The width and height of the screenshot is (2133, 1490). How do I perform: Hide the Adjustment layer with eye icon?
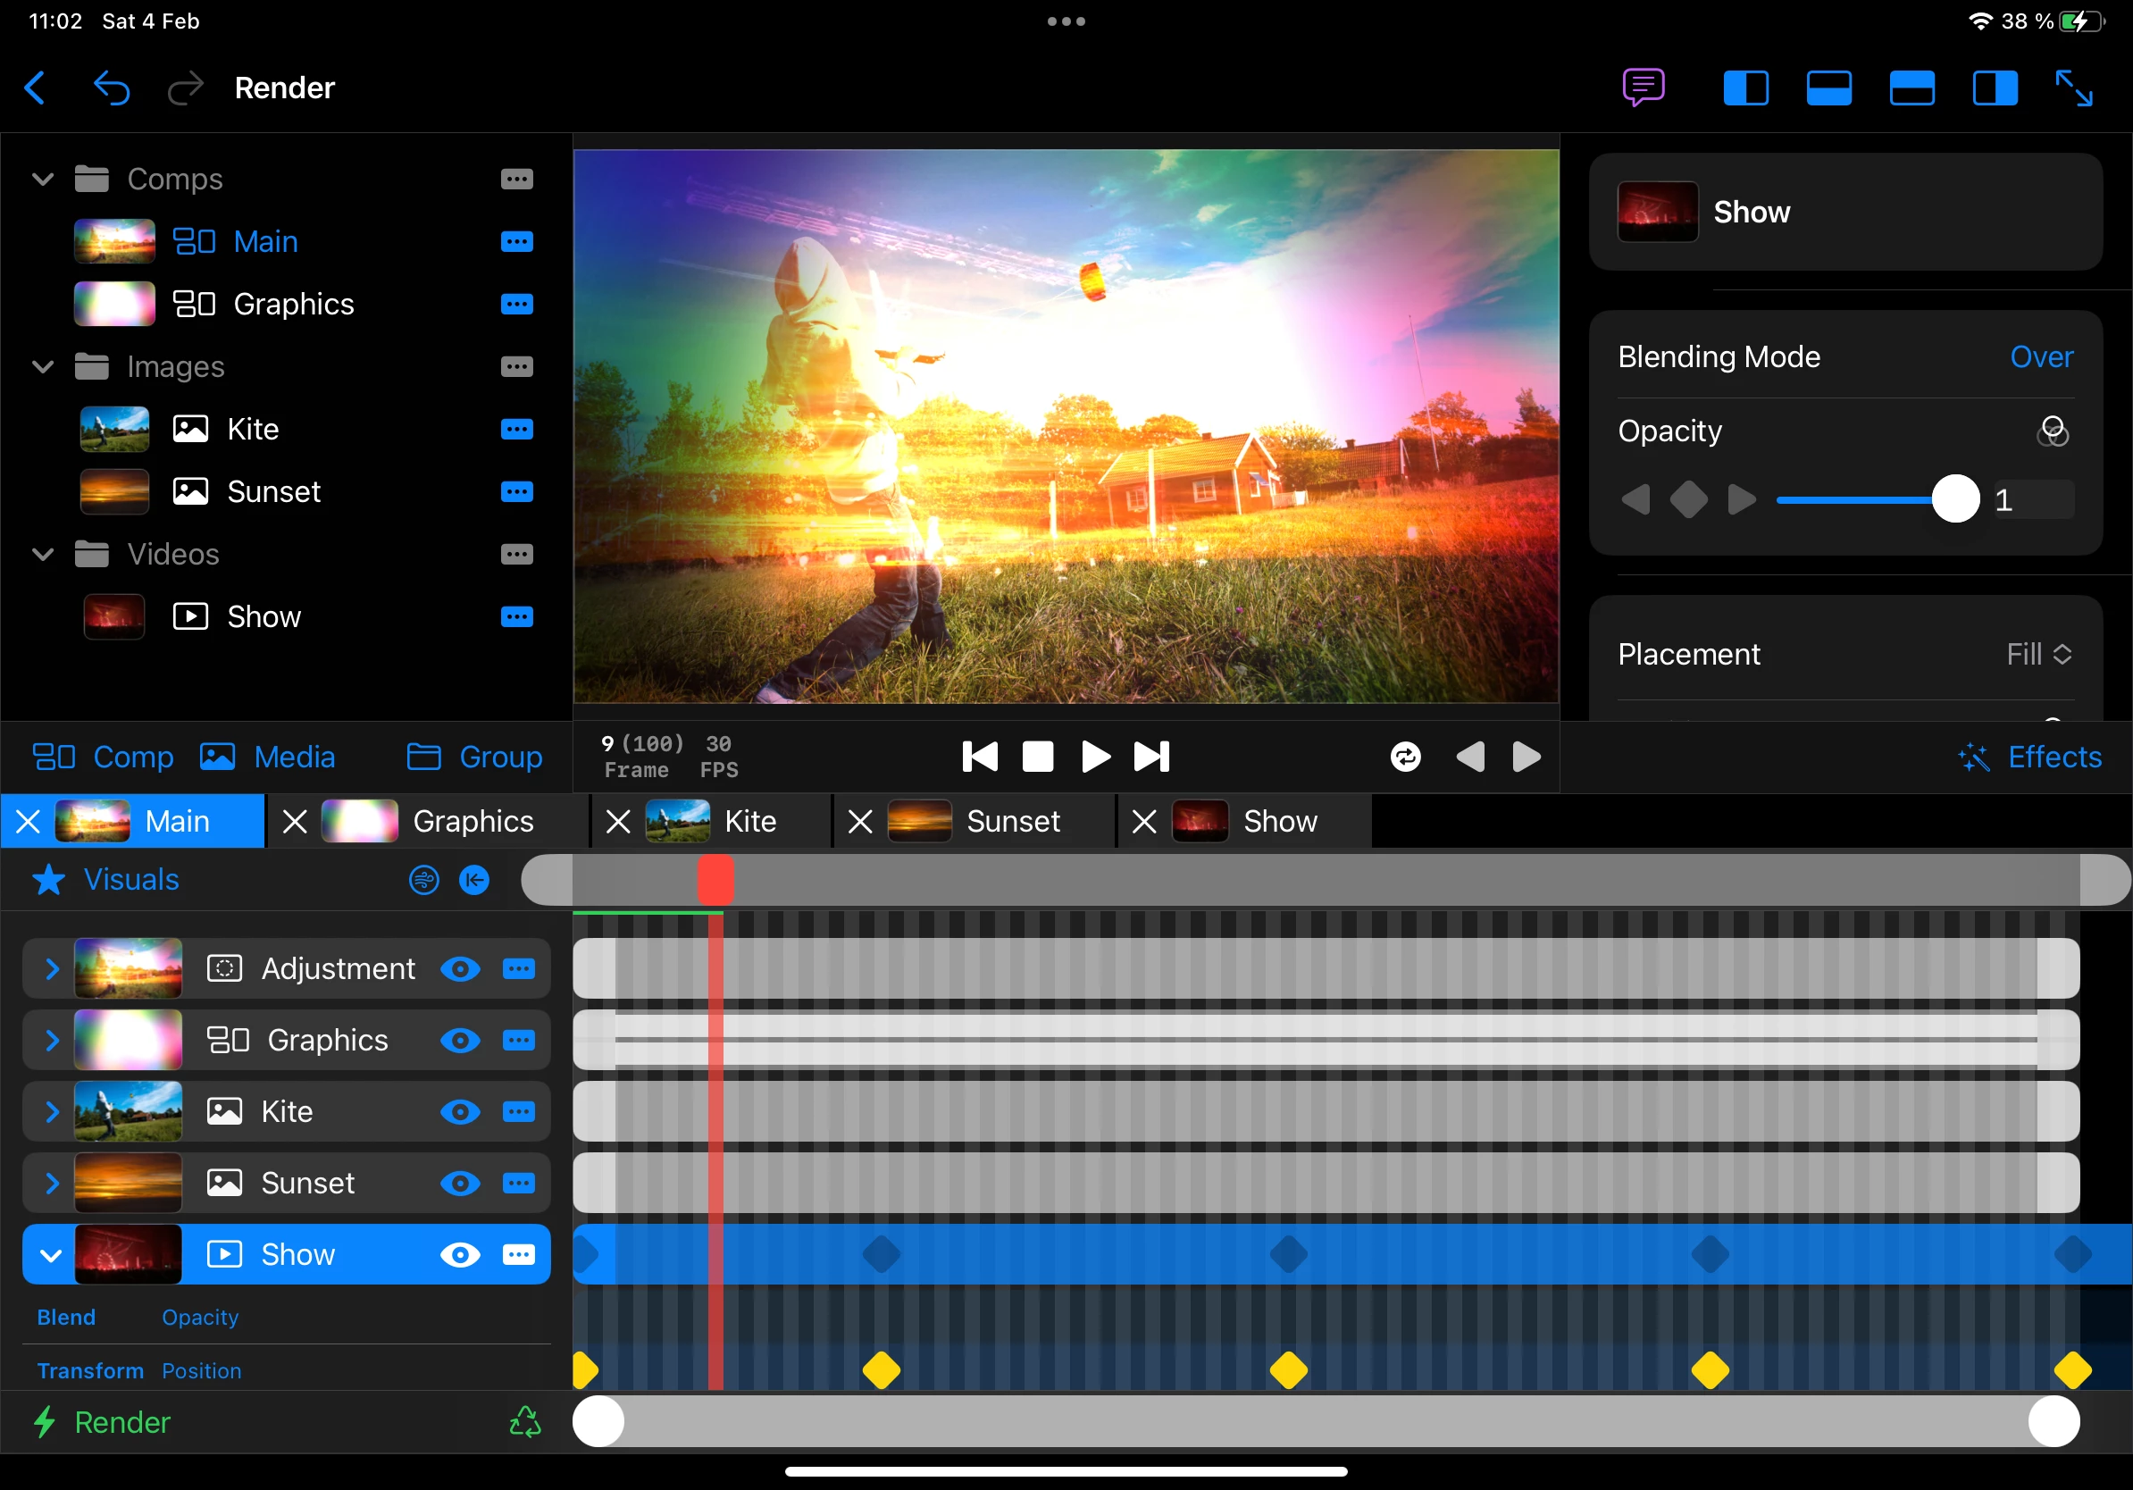coord(460,969)
